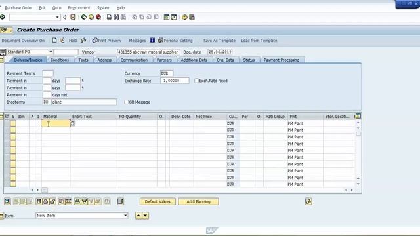Click the Addl Planning button
Screen dimensions: 420x236
click(198, 201)
